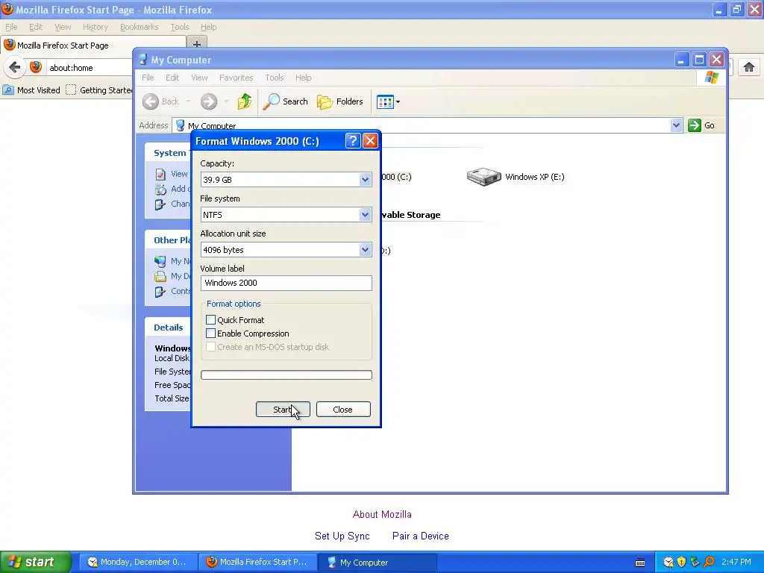Toggle Folders pane in My Computer toolbar

pyautogui.click(x=340, y=101)
